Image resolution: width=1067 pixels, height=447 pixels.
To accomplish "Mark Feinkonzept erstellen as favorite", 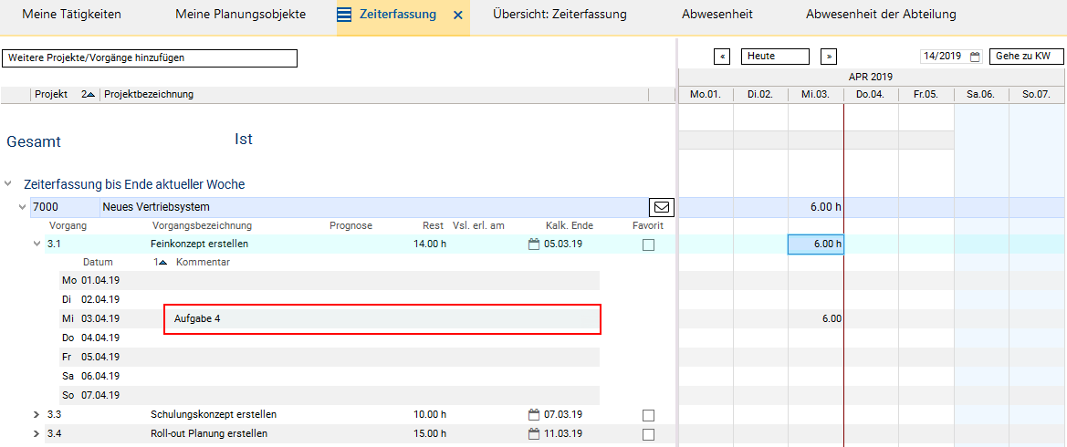I will tap(648, 244).
